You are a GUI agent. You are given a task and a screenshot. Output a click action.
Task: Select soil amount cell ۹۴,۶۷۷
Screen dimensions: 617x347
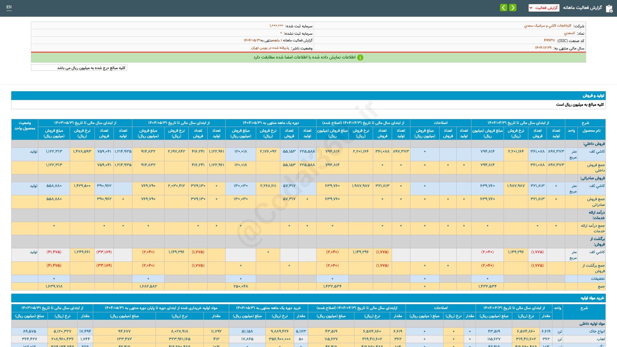click(x=124, y=331)
